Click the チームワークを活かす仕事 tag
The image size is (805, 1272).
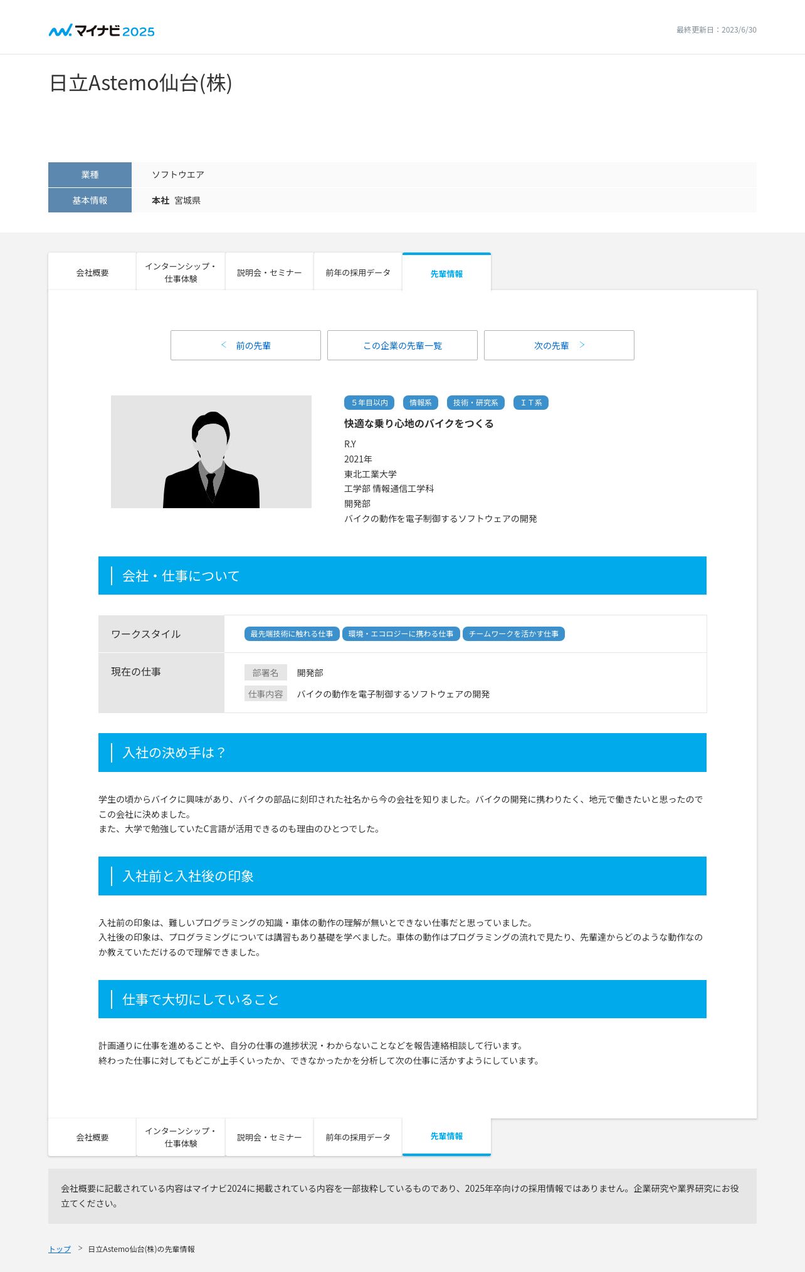tap(513, 634)
